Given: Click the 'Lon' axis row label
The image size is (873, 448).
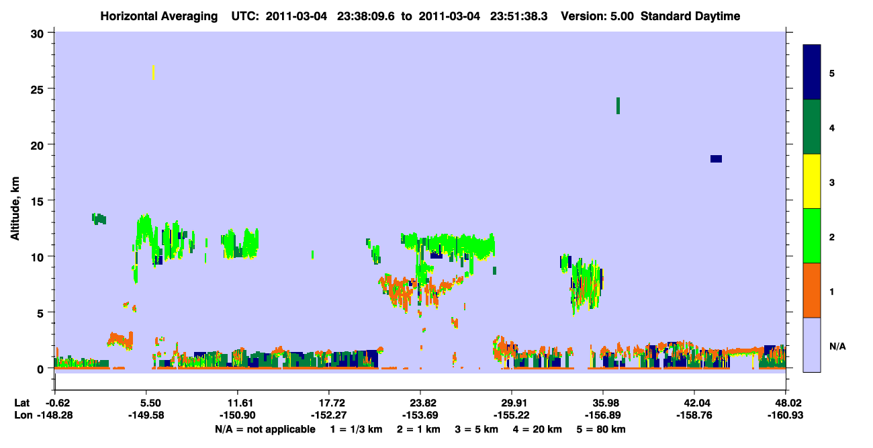Looking at the screenshot, I should click(23, 416).
